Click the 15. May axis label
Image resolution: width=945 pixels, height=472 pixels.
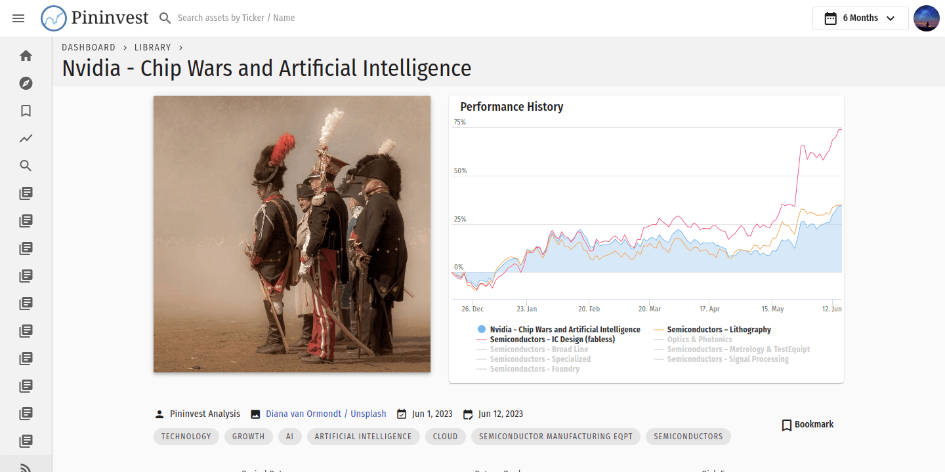[773, 309]
